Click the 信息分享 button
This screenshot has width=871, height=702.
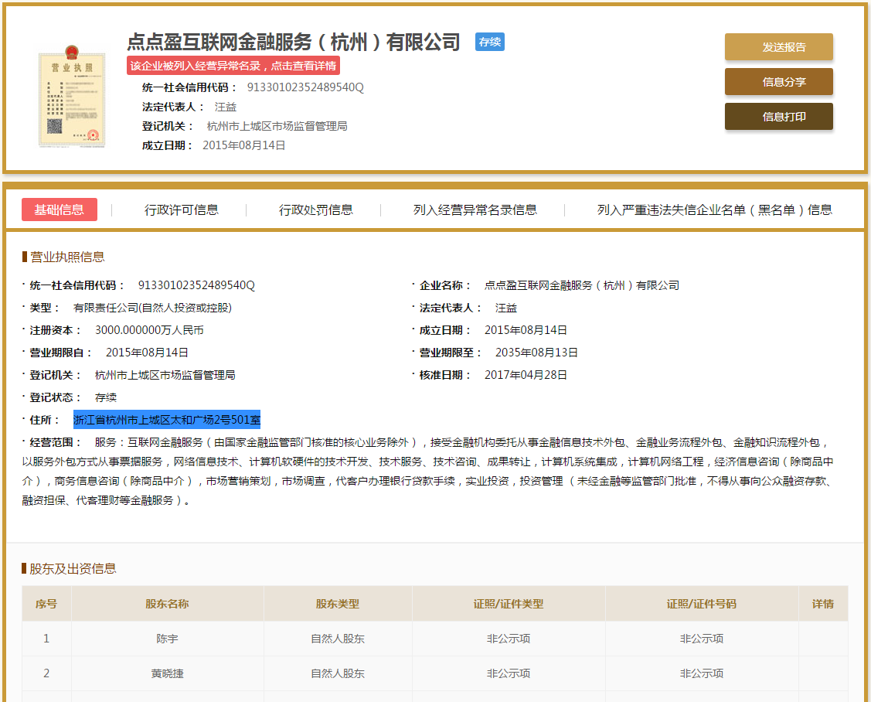(x=778, y=81)
